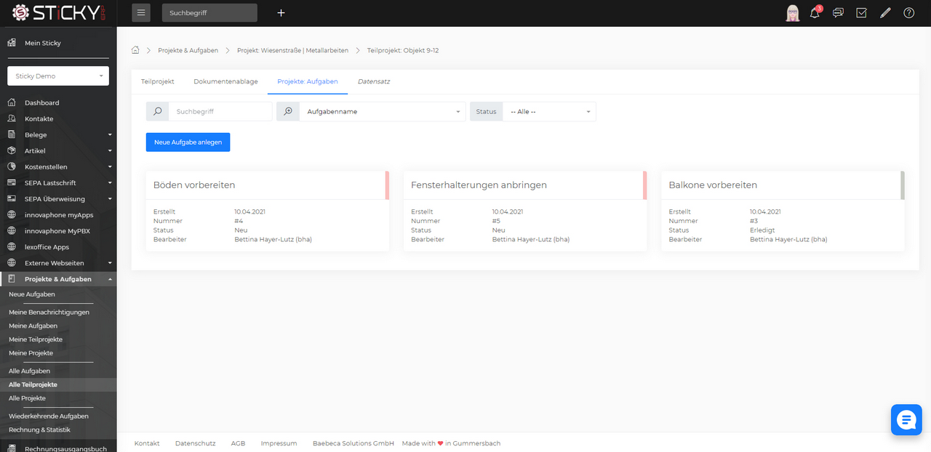Open the help question mark icon
Screen dimensions: 931x452
coord(908,12)
